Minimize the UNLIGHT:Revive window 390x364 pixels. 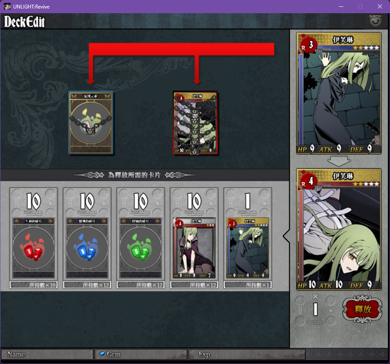click(x=341, y=6)
